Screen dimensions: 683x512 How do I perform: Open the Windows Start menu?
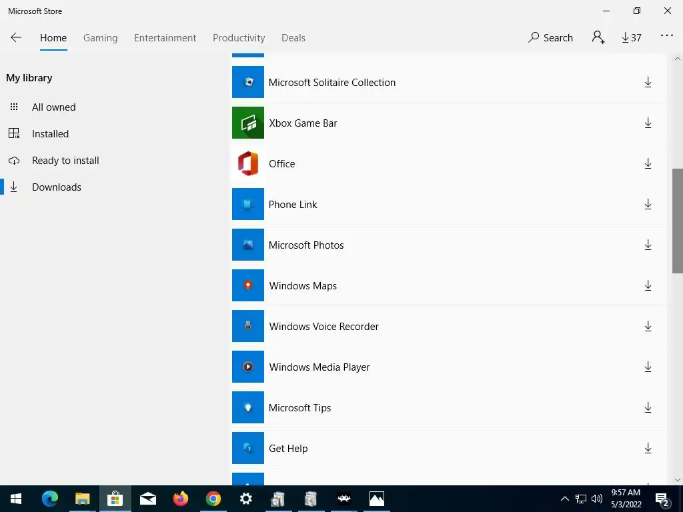(x=16, y=499)
